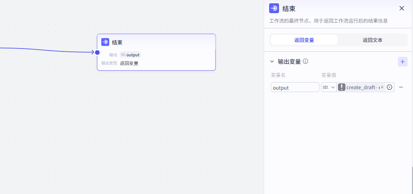Clear the create_draft reference using its x
Screen dimensions: 413x194
coord(382,87)
